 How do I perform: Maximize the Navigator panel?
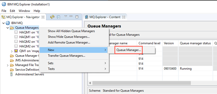(x=77, y=17)
